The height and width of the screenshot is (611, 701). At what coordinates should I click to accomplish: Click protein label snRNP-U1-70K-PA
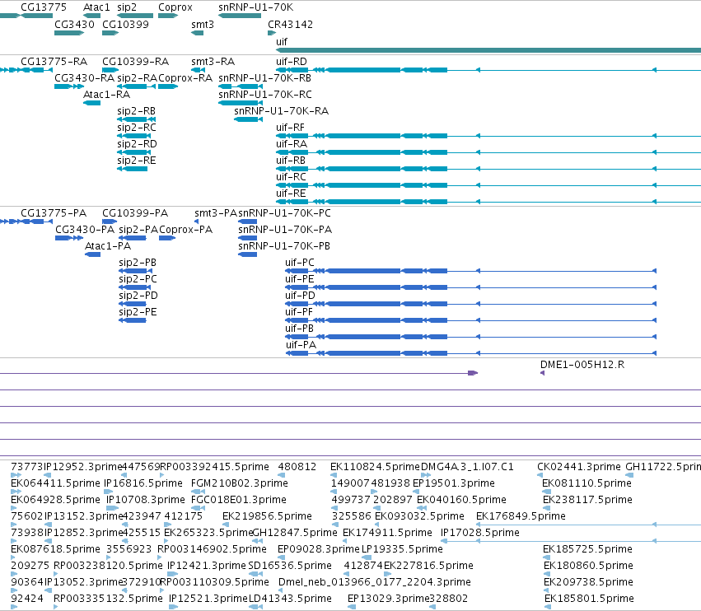pyautogui.click(x=285, y=229)
